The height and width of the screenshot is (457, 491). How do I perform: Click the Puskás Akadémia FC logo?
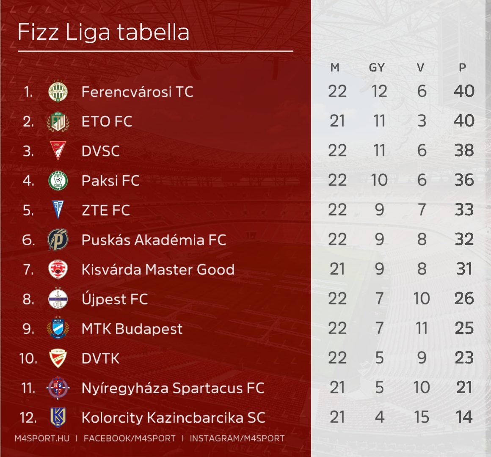click(58, 240)
